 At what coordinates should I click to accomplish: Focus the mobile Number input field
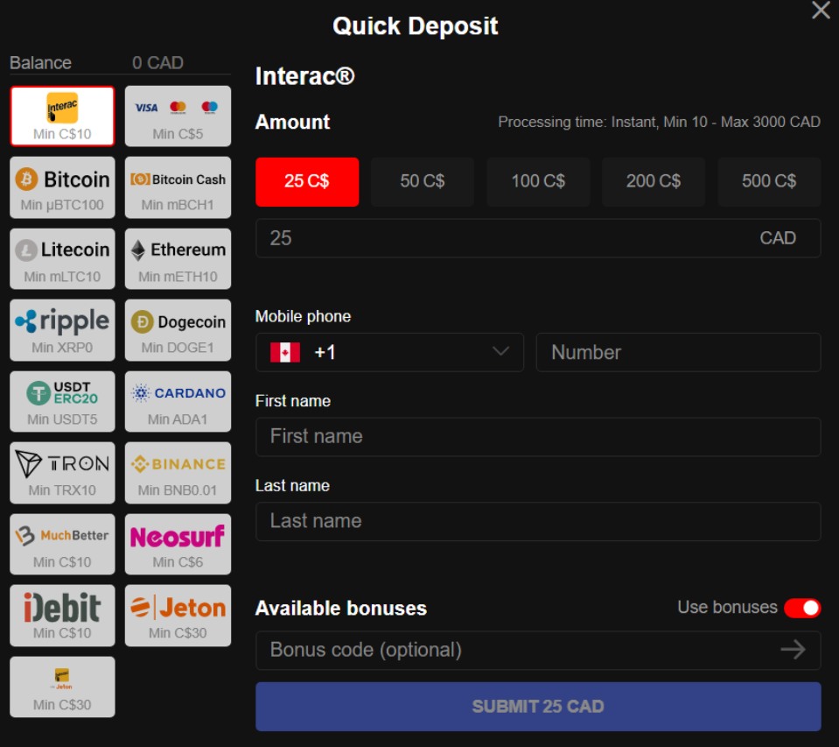coord(679,352)
